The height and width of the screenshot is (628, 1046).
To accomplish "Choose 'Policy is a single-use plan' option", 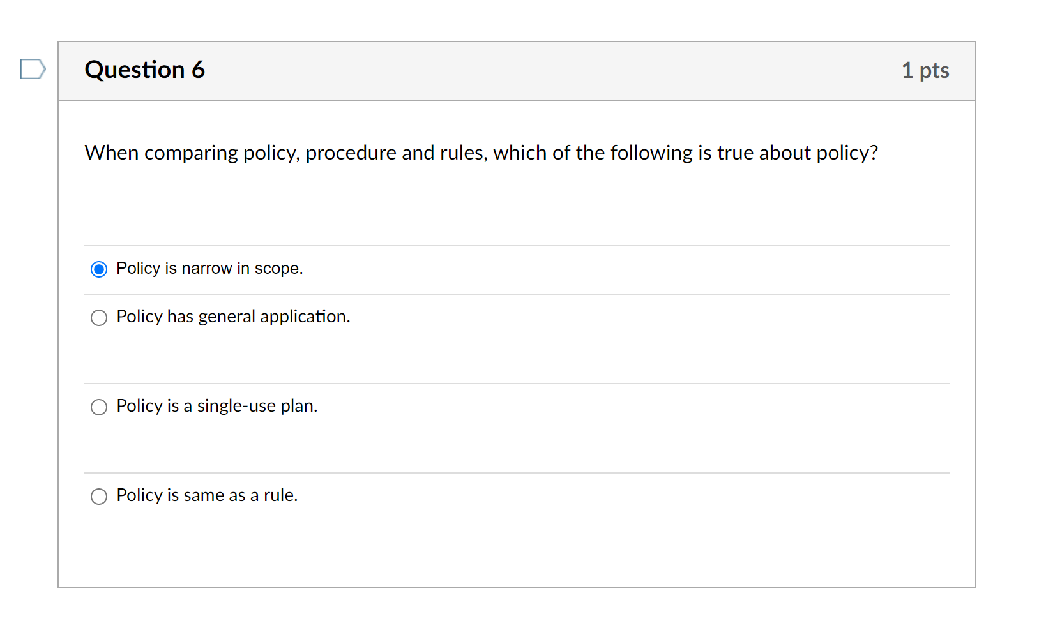I will click(99, 407).
